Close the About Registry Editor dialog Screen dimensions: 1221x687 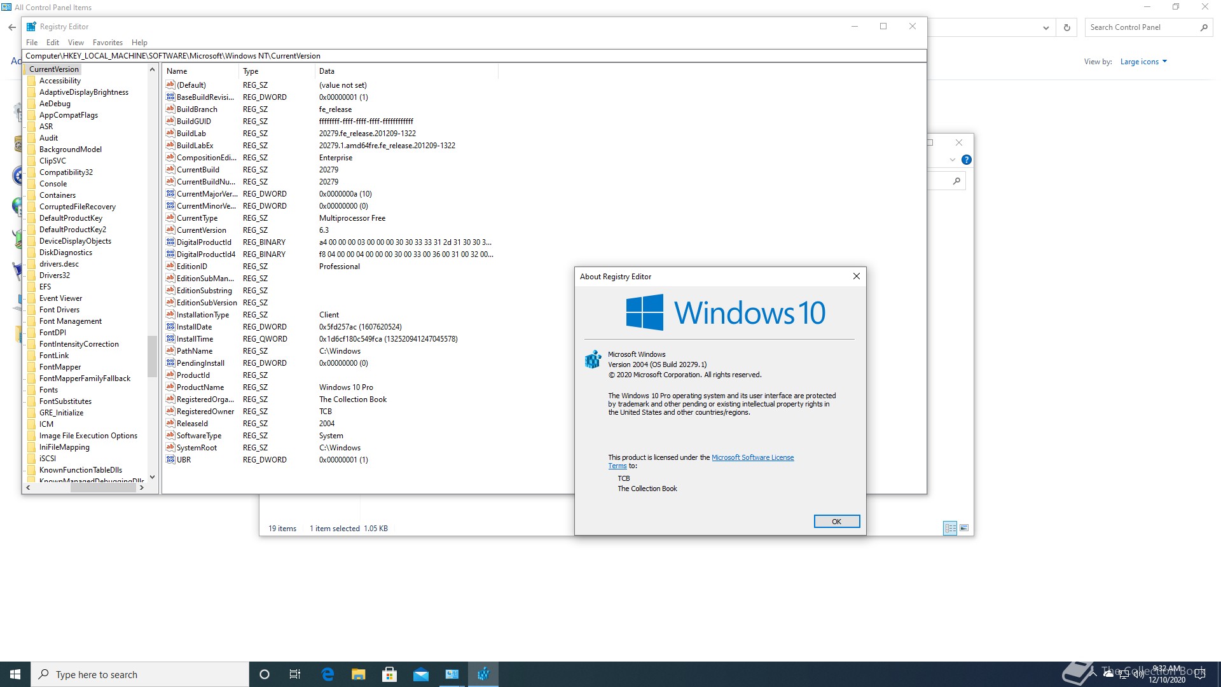(x=856, y=276)
